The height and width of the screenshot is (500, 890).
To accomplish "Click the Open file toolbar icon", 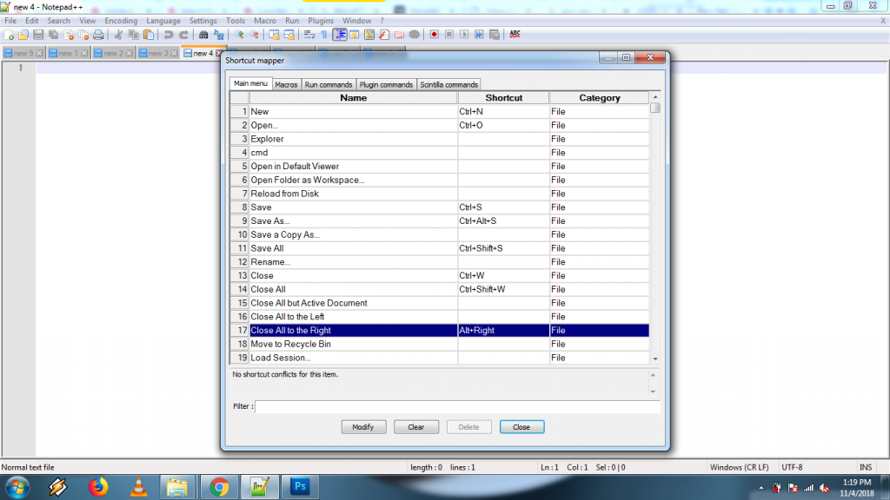I will coord(23,35).
